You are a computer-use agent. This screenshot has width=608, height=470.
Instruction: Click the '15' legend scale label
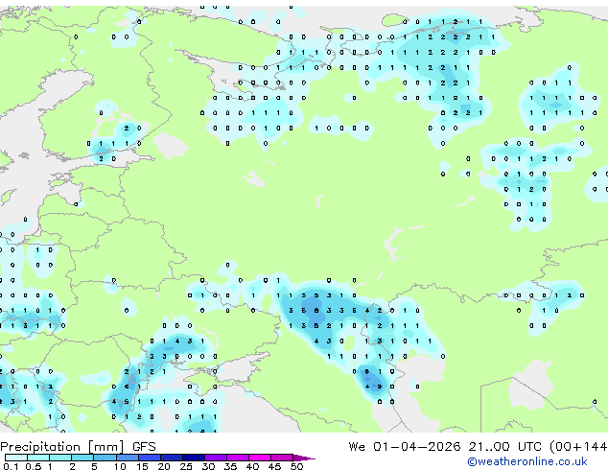(142, 466)
